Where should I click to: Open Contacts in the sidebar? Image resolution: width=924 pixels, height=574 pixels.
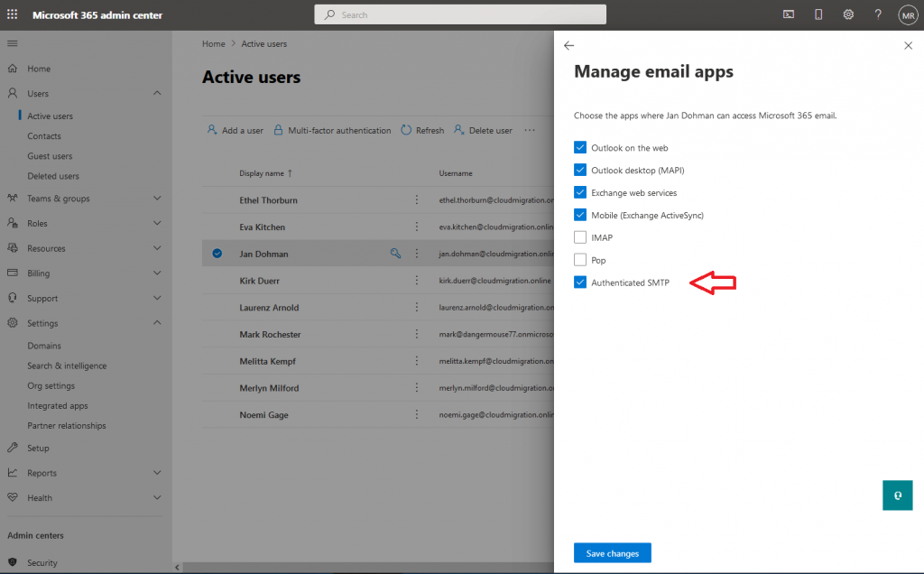[x=44, y=136]
